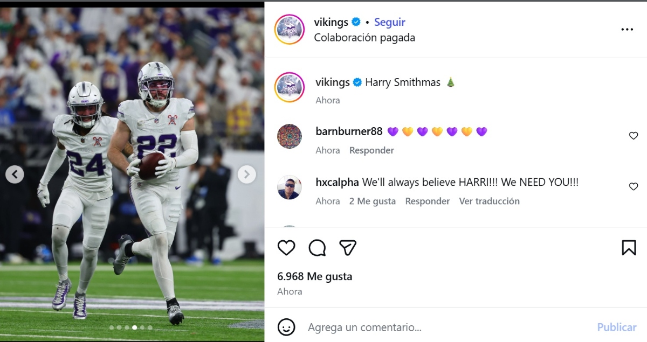Toggle follow by clicking Seguir
The width and height of the screenshot is (647, 342).
click(x=389, y=22)
